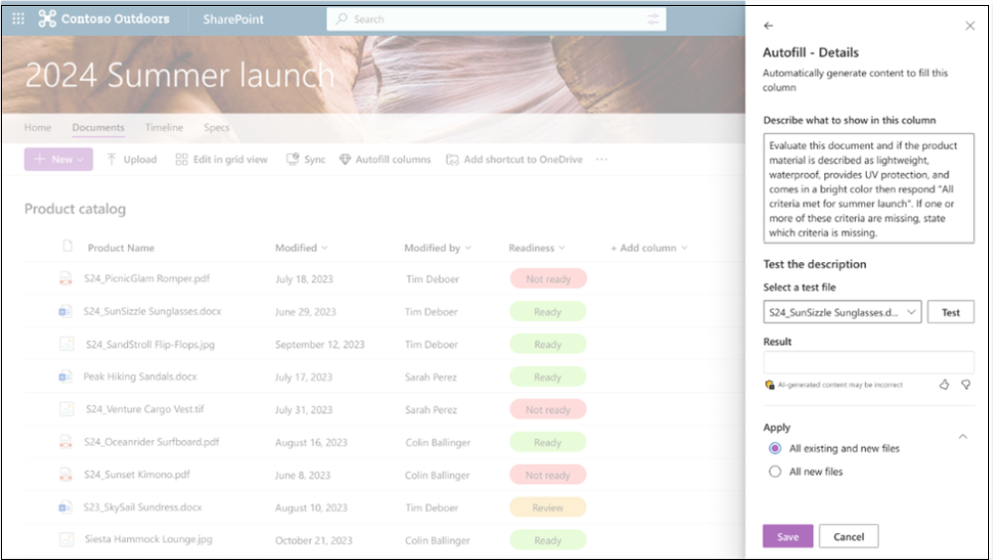Click the back arrow in Autofill panel

point(769,26)
